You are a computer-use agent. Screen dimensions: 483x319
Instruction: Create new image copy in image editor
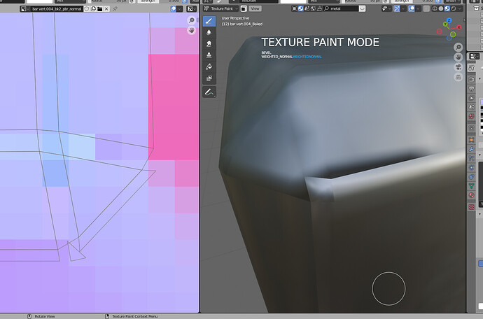tap(93, 9)
